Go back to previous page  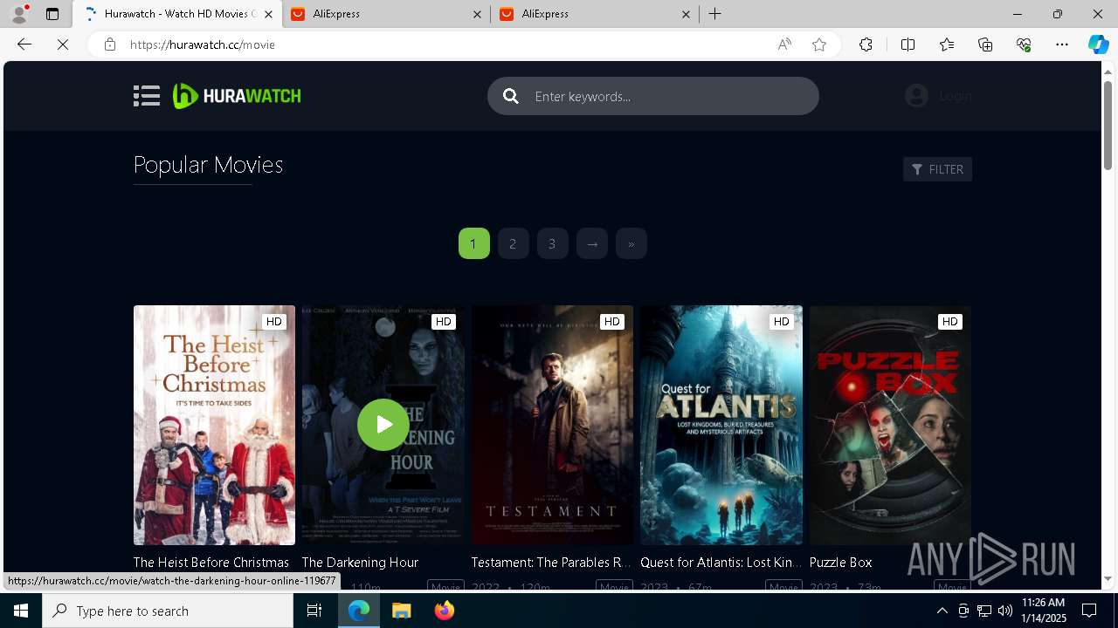pos(24,44)
